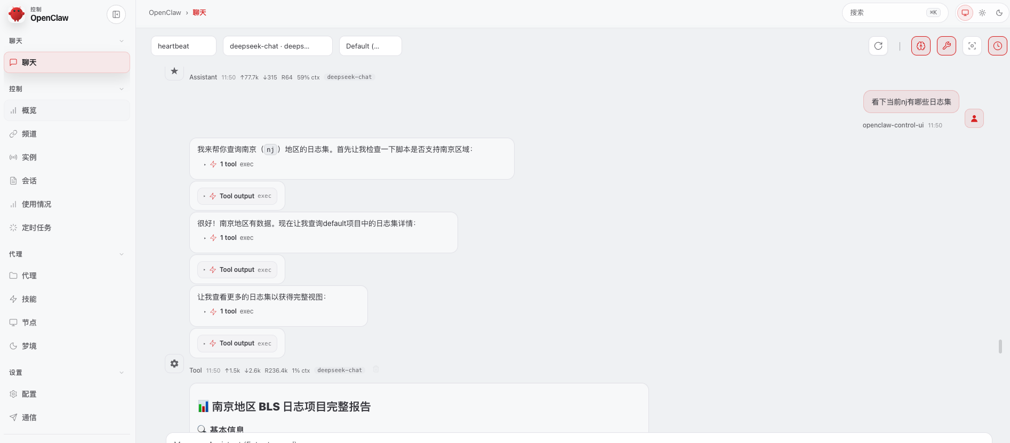The image size is (1010, 443).
Task: Toggle the clock scheduled-tasks button
Action: point(997,46)
